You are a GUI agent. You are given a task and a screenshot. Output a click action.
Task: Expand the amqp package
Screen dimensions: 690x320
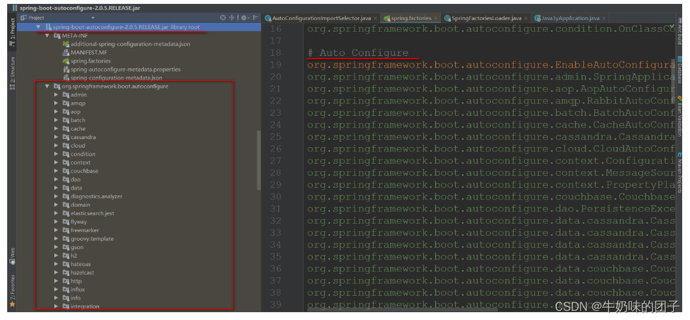pyautogui.click(x=56, y=103)
